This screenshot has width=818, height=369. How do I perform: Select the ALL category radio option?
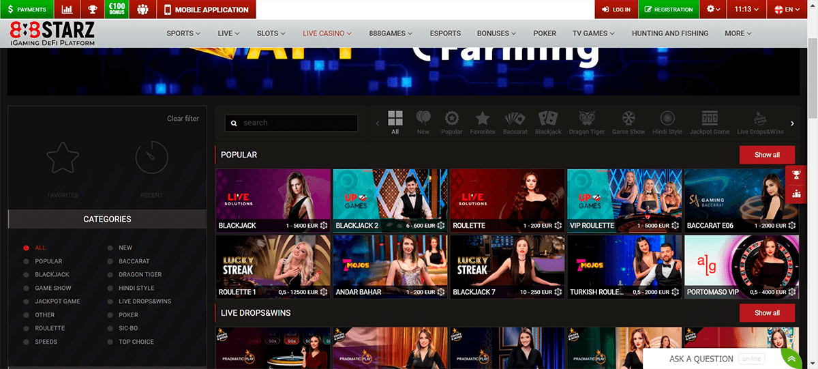pyautogui.click(x=33, y=248)
